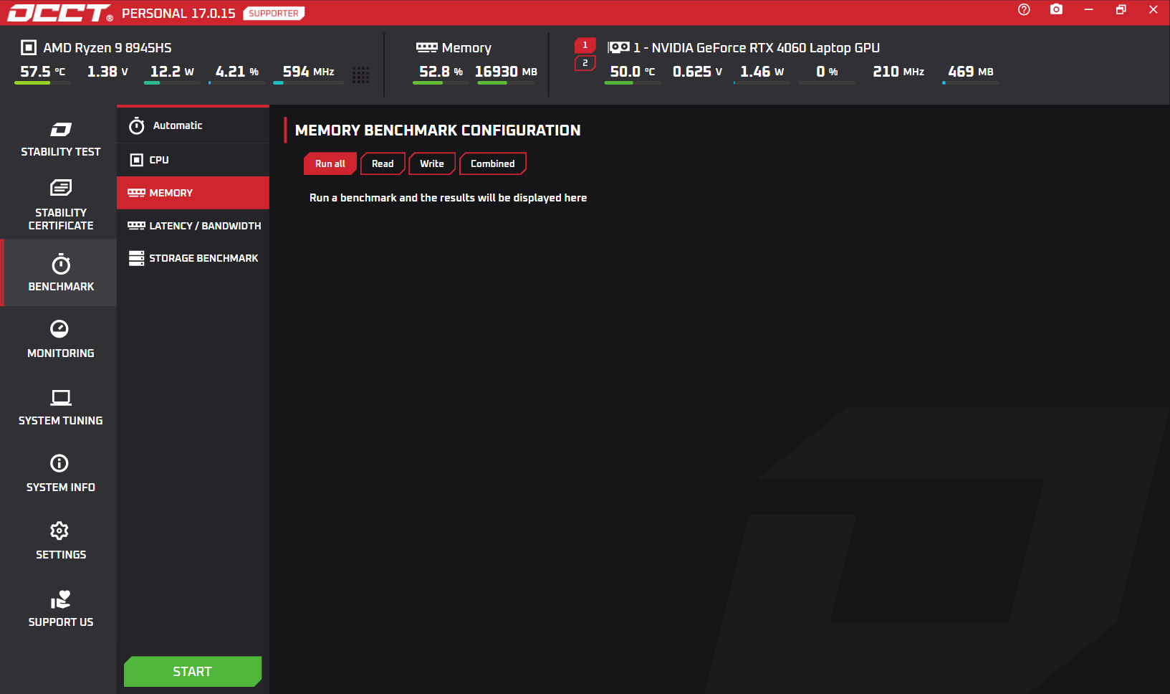The height and width of the screenshot is (694, 1170).
Task: Open the Stability Certificate section
Action: point(60,206)
